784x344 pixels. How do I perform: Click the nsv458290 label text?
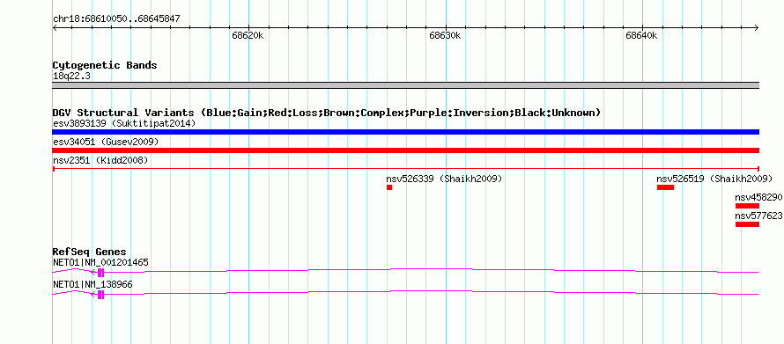coord(758,197)
